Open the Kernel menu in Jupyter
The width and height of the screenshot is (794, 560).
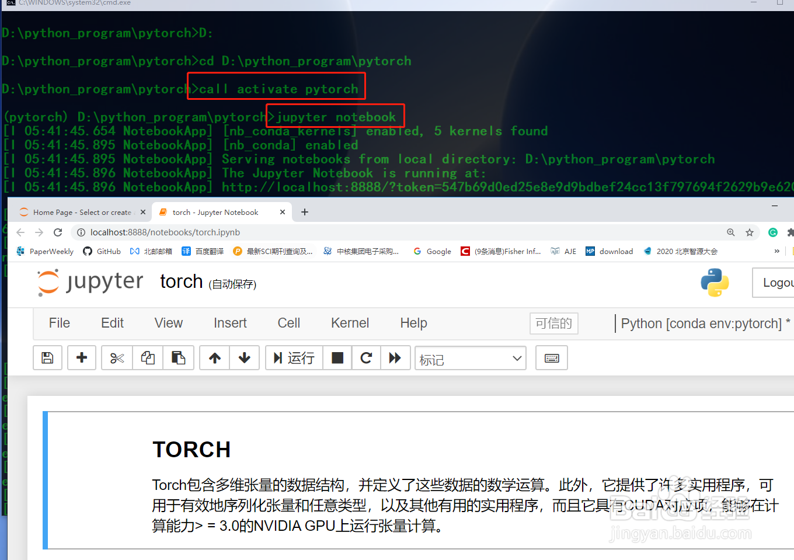tap(350, 323)
